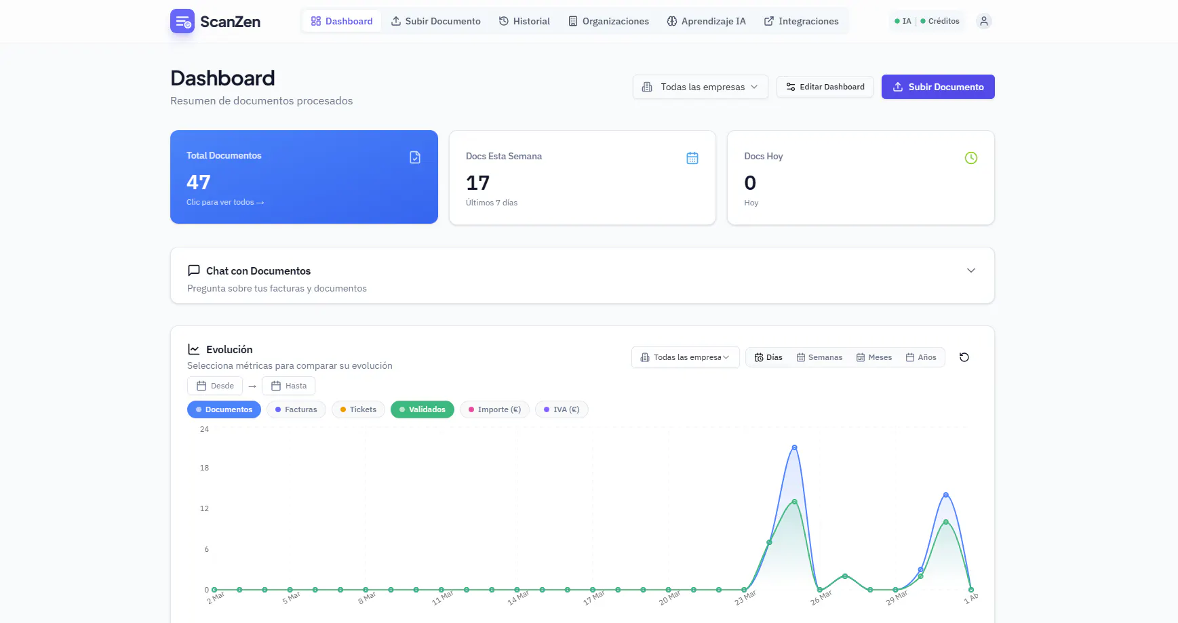The image size is (1178, 623).
Task: Click the Evolución chart line icon
Action: 194,349
